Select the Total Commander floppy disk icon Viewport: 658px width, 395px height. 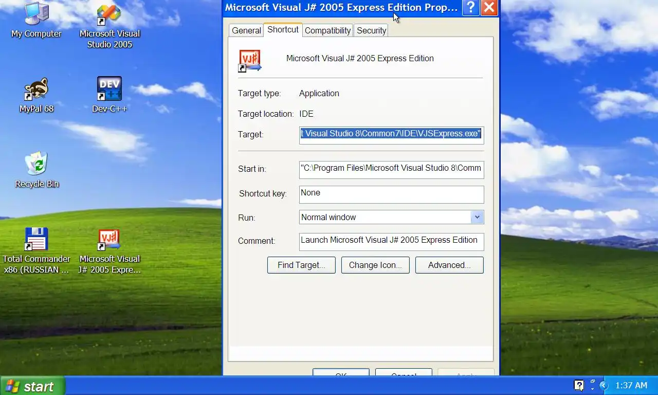[36, 239]
